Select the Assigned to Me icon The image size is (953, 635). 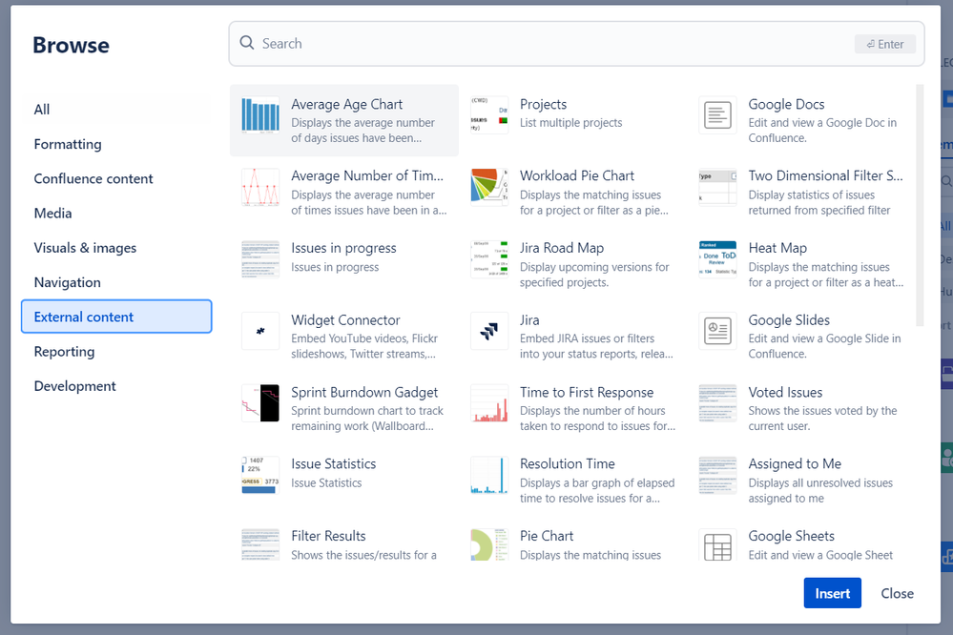(717, 475)
